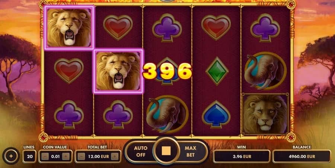
Task: Click the highlighted roaring lion in second reel
Action: click(x=118, y=71)
